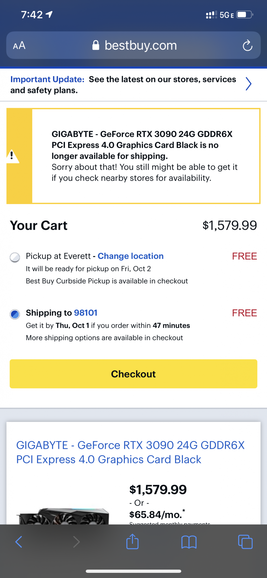Screen dimensions: 267x578
Task: Tap the warning triangle alert icon
Action: pos(12,156)
